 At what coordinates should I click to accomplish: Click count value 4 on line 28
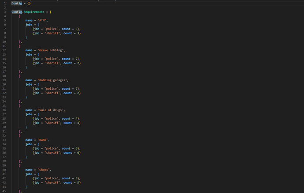pos(76,118)
